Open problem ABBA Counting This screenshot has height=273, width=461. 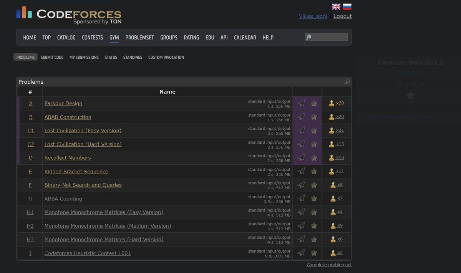pyautogui.click(x=63, y=199)
